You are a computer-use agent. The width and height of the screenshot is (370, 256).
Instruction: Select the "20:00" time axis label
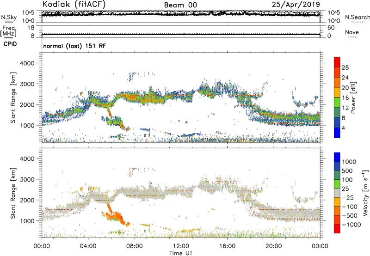(x=273, y=246)
